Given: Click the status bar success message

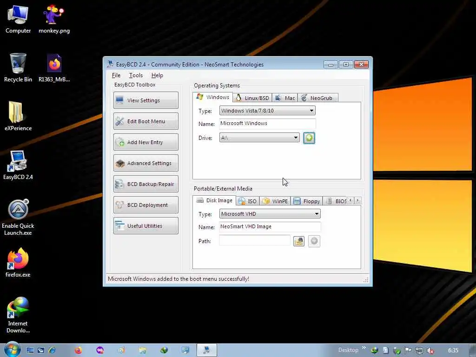Looking at the screenshot, I should click(178, 279).
